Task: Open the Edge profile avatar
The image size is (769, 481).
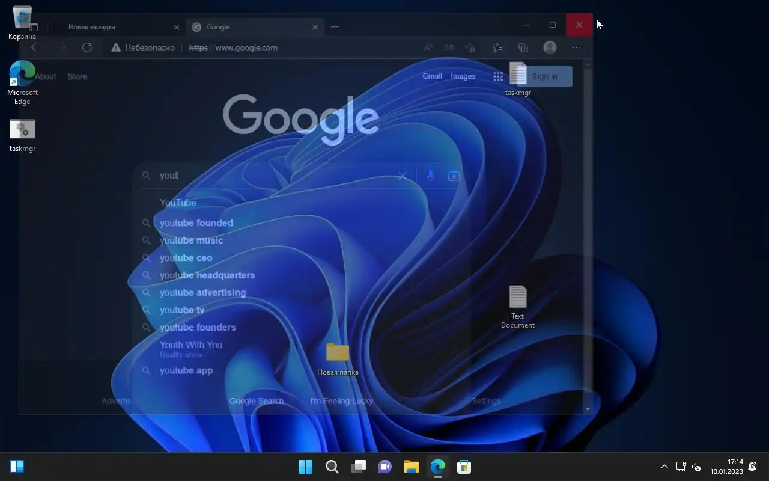Action: coord(550,47)
